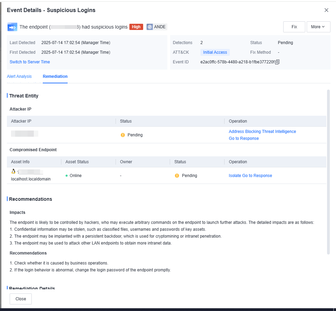Click the Fix button
The image size is (336, 311).
pyautogui.click(x=294, y=27)
